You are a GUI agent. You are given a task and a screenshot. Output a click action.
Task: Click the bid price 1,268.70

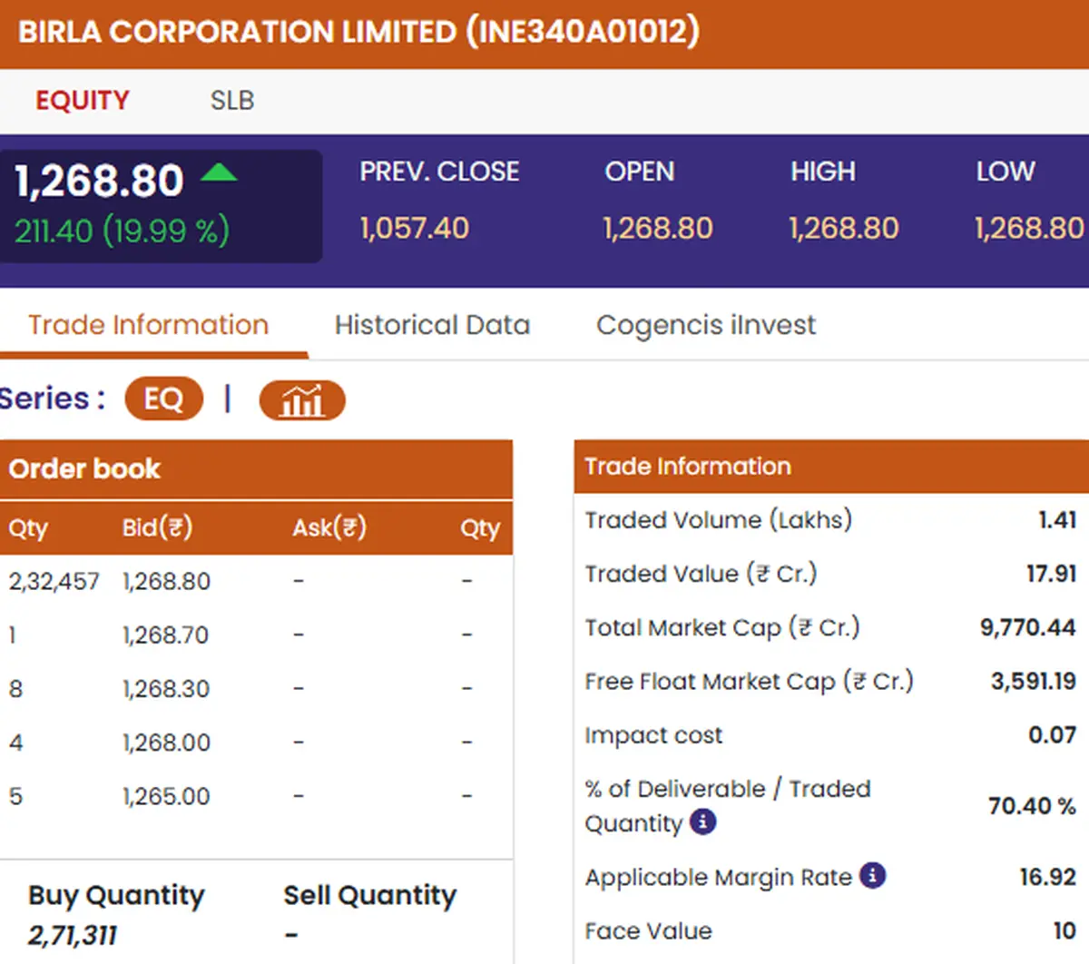click(166, 634)
